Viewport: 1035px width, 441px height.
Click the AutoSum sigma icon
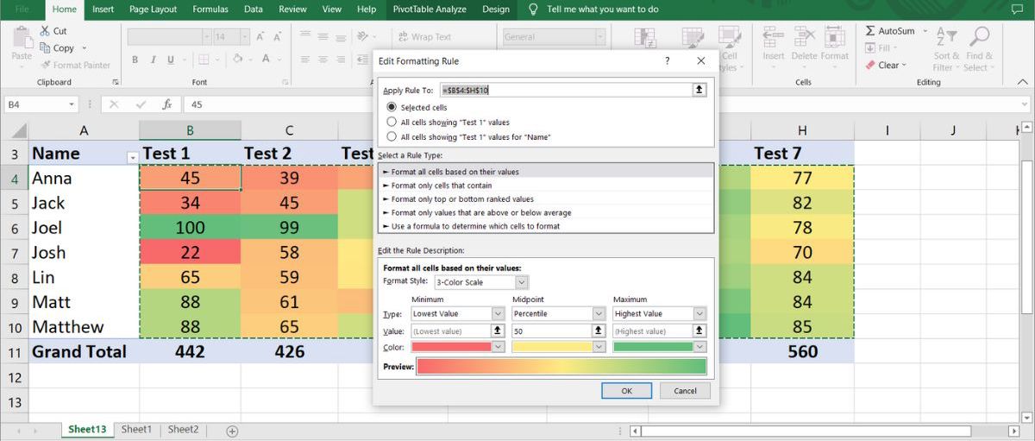pyautogui.click(x=870, y=31)
